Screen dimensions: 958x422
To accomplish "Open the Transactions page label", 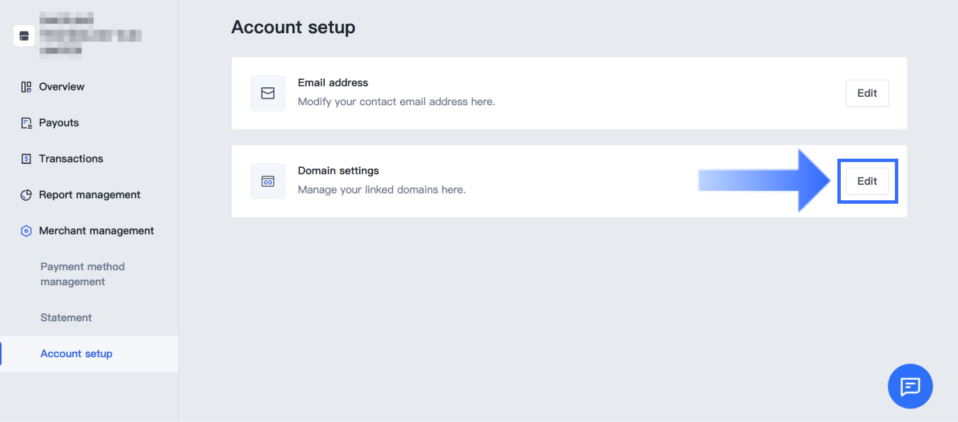I will 71,159.
